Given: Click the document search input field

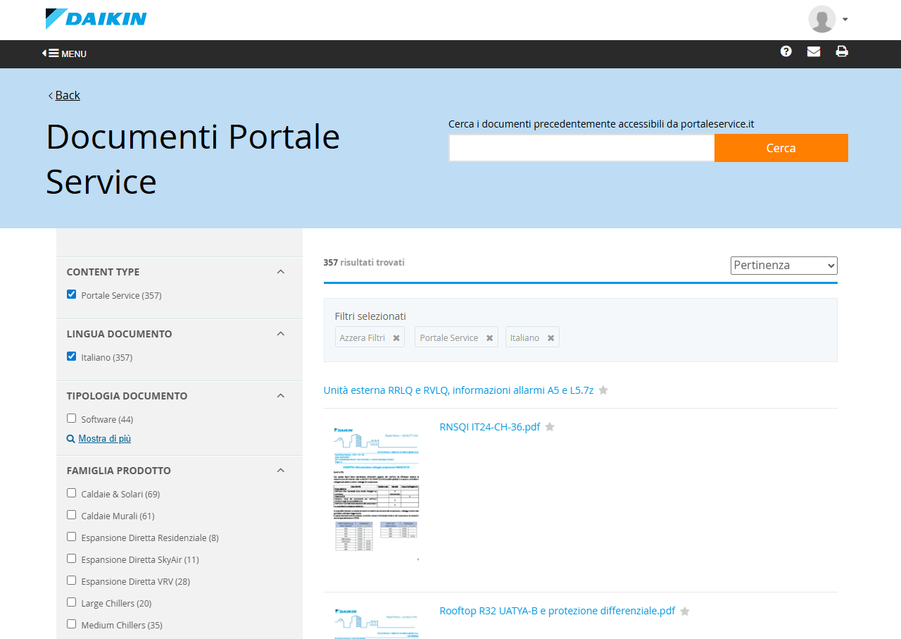Looking at the screenshot, I should [581, 148].
